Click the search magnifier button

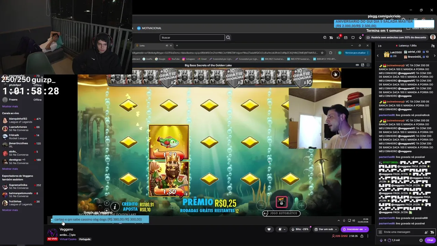tap(228, 38)
